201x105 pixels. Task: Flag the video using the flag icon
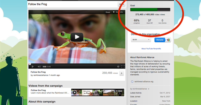pos(122,73)
